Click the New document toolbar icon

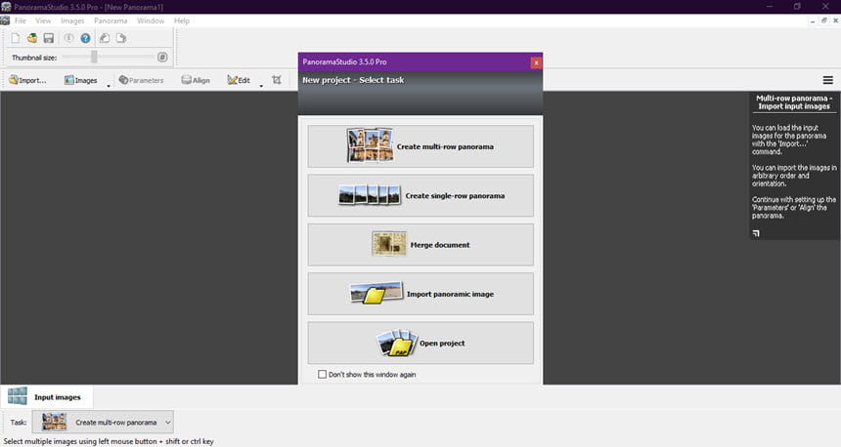16,38
